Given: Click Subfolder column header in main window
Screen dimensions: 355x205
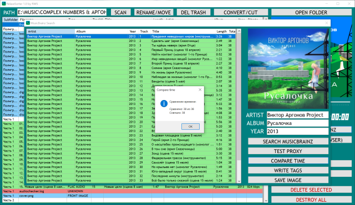Looking at the screenshot, I should click(x=11, y=20).
